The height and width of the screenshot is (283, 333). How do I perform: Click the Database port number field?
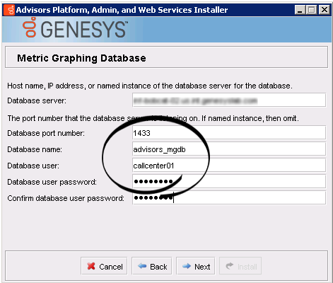pyautogui.click(x=229, y=132)
